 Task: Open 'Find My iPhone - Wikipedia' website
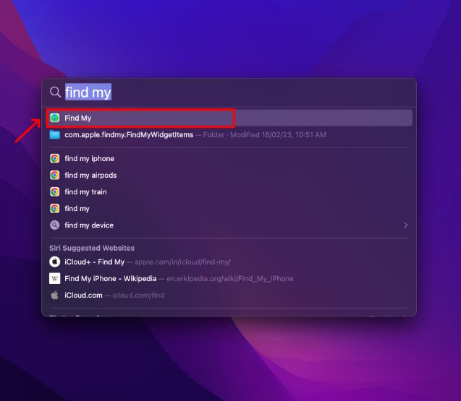click(x=229, y=279)
